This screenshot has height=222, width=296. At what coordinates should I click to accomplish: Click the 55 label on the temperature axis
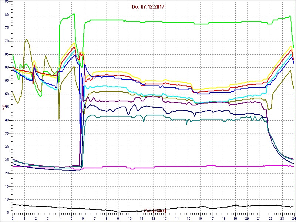coord(7,81)
